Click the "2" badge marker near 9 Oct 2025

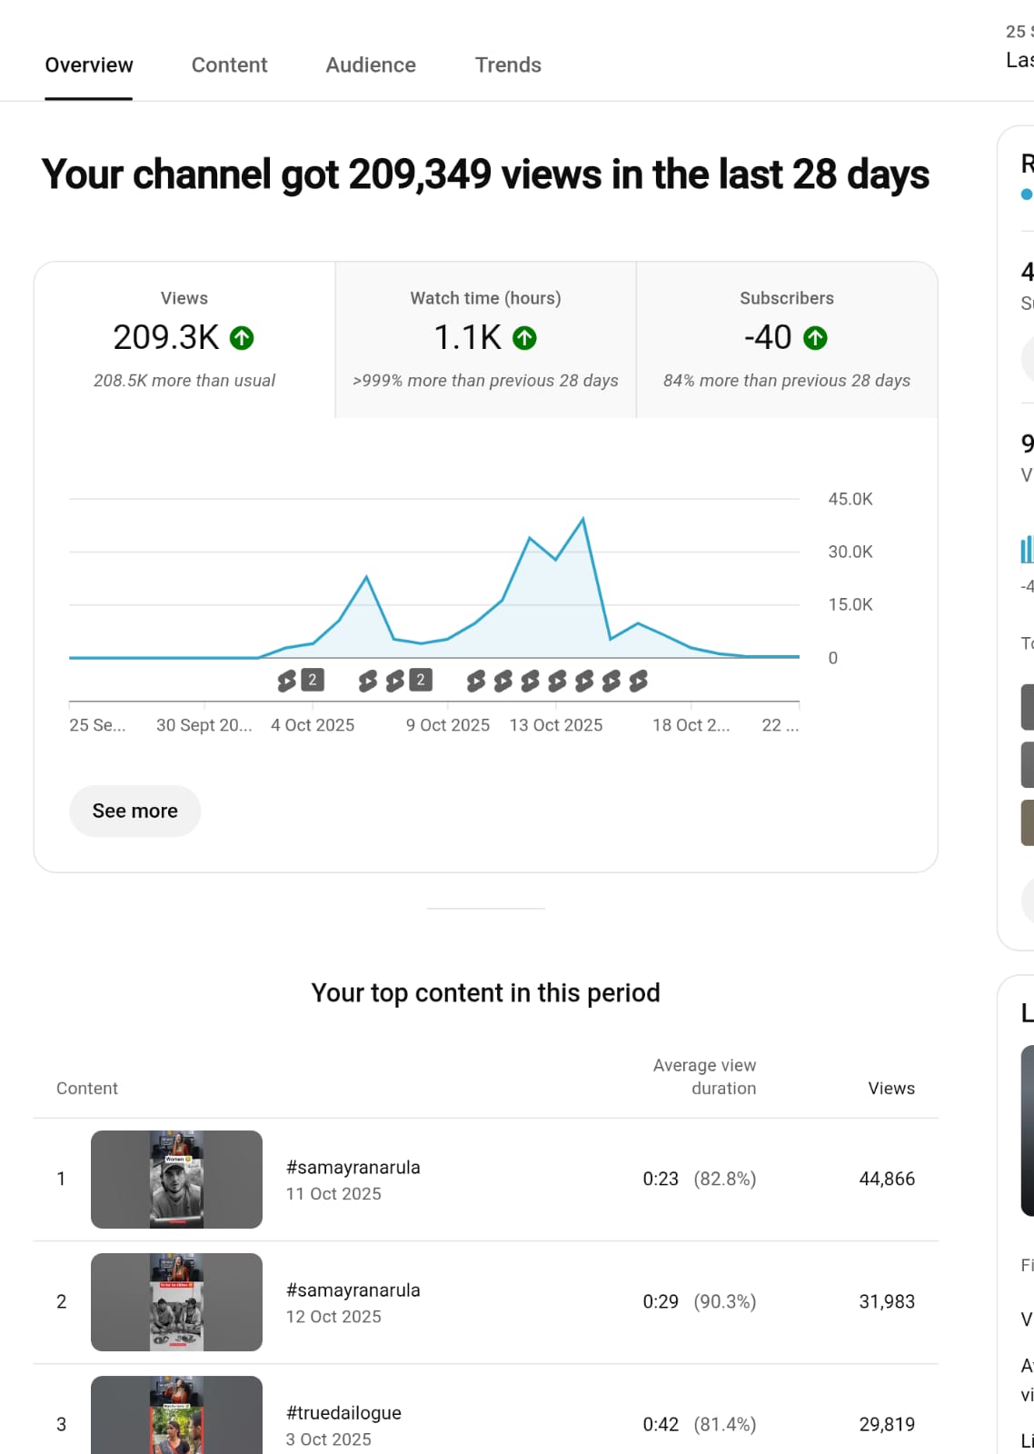click(x=421, y=680)
